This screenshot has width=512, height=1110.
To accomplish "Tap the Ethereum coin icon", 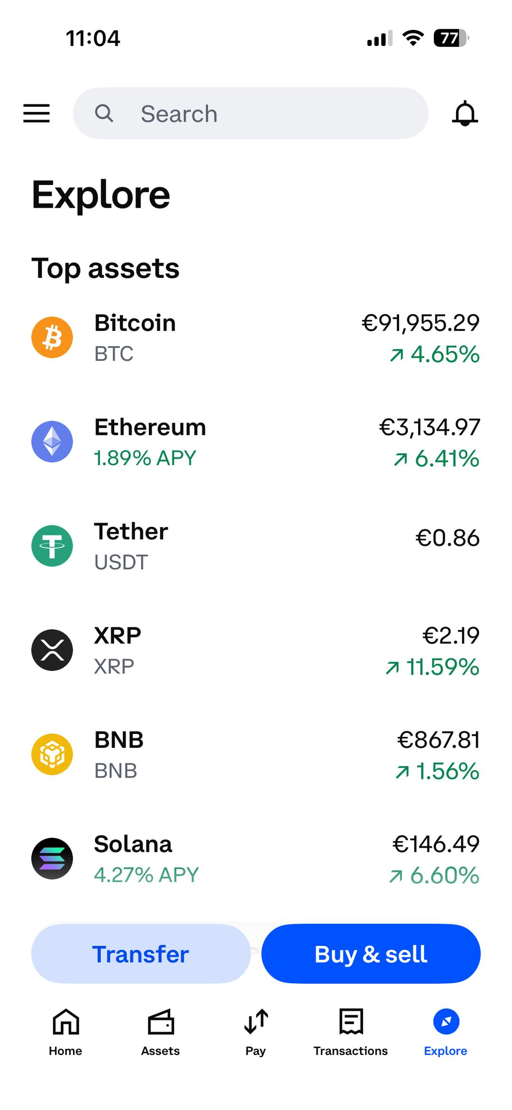I will click(52, 441).
